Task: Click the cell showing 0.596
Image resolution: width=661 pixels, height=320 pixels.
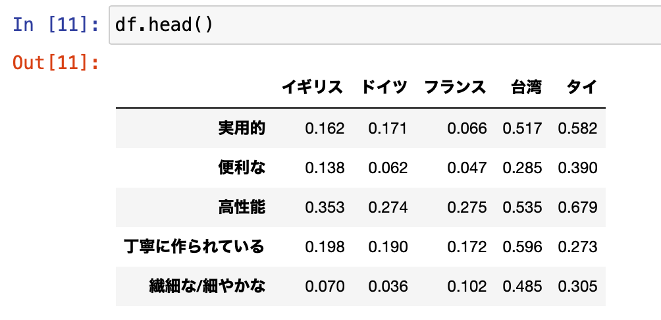Action: click(x=522, y=247)
